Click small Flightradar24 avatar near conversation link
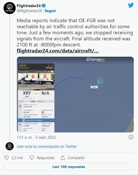The height and width of the screenshot is (175, 138). pos(10,146)
